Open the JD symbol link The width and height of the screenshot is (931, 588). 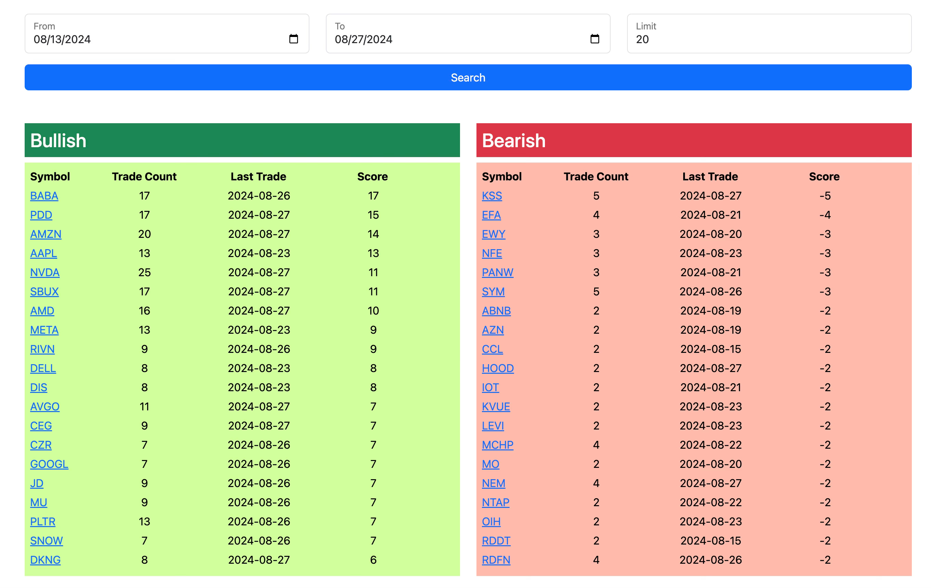[37, 483]
